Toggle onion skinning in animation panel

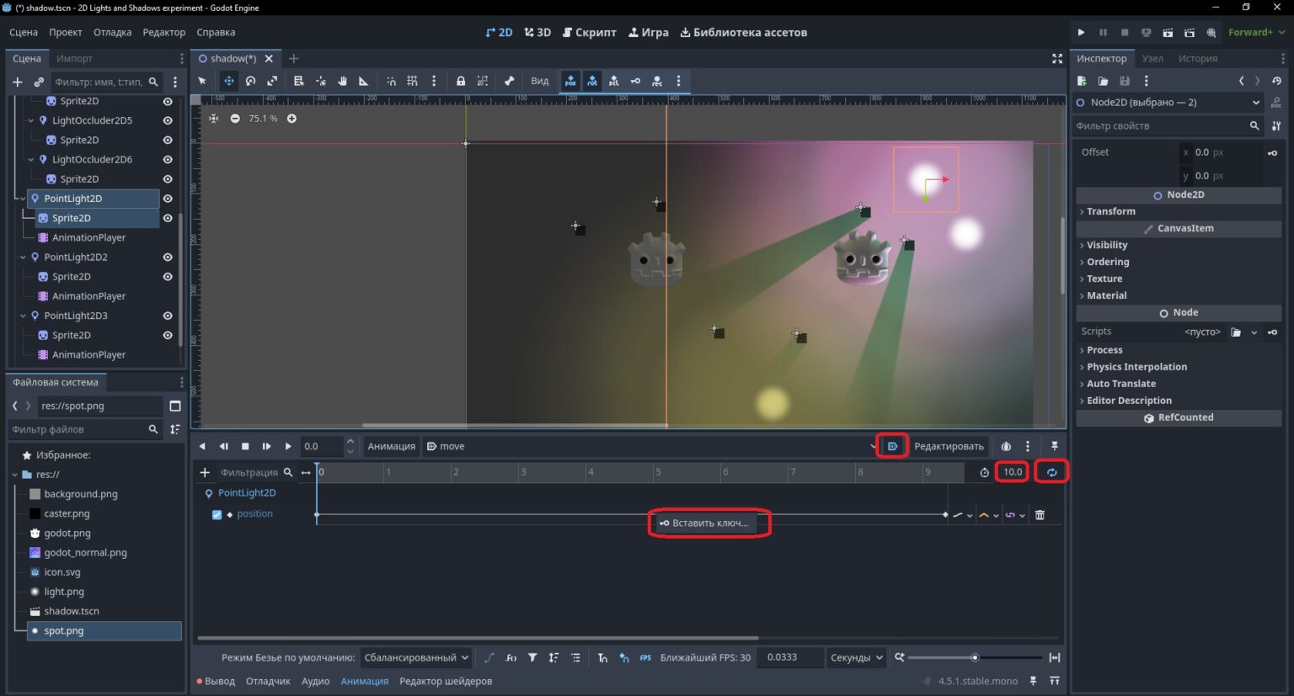(1006, 446)
